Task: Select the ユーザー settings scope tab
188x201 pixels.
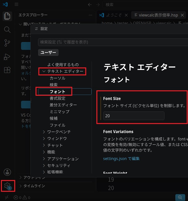Action: pyautogui.click(x=48, y=52)
